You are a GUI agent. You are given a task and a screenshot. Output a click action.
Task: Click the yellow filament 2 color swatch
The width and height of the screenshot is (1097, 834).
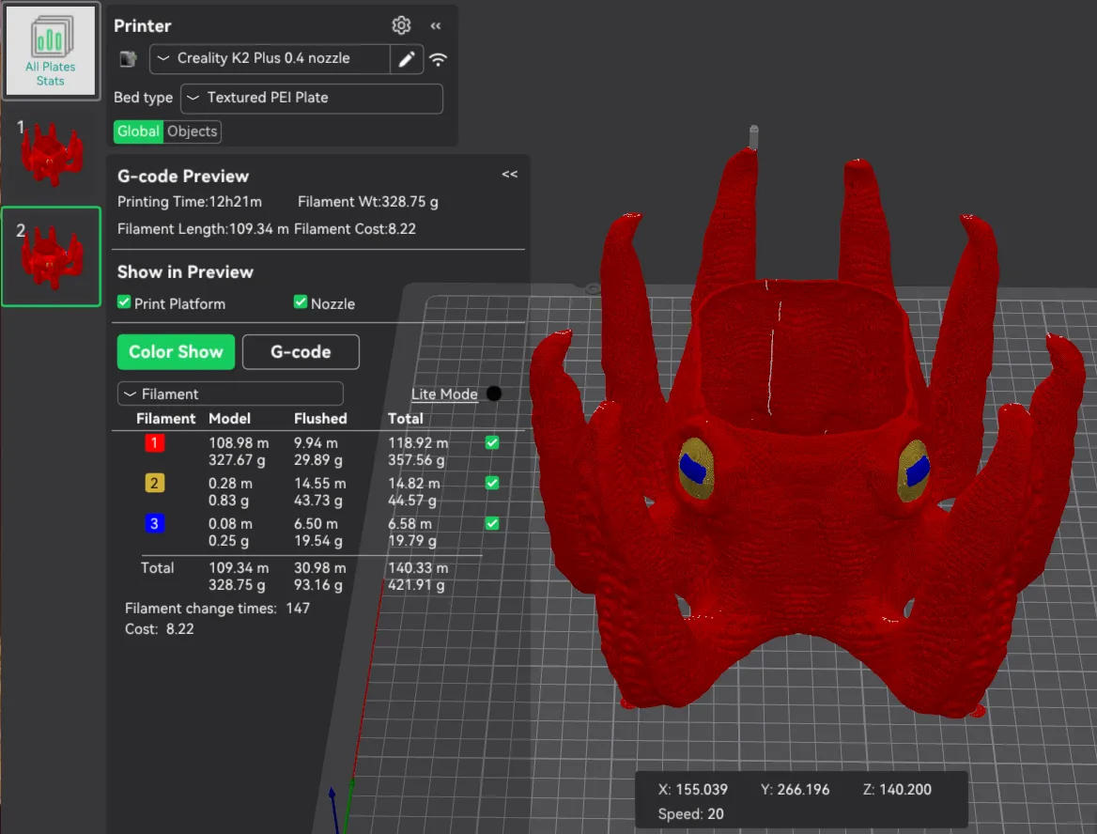(155, 483)
